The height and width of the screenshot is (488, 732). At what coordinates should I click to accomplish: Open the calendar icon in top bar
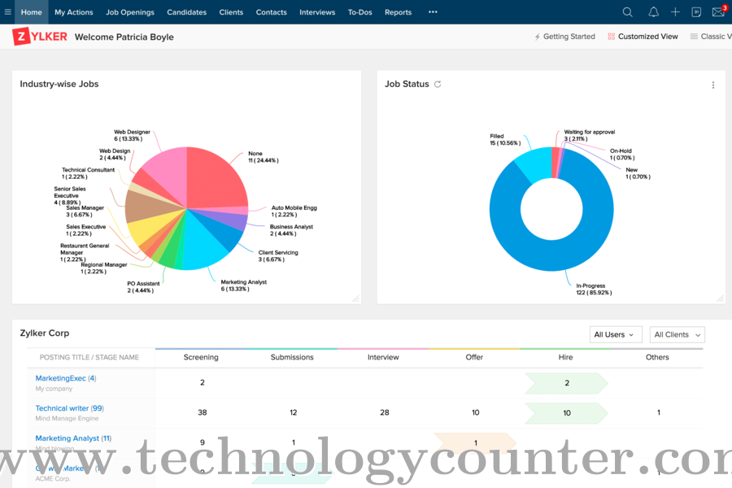point(696,12)
